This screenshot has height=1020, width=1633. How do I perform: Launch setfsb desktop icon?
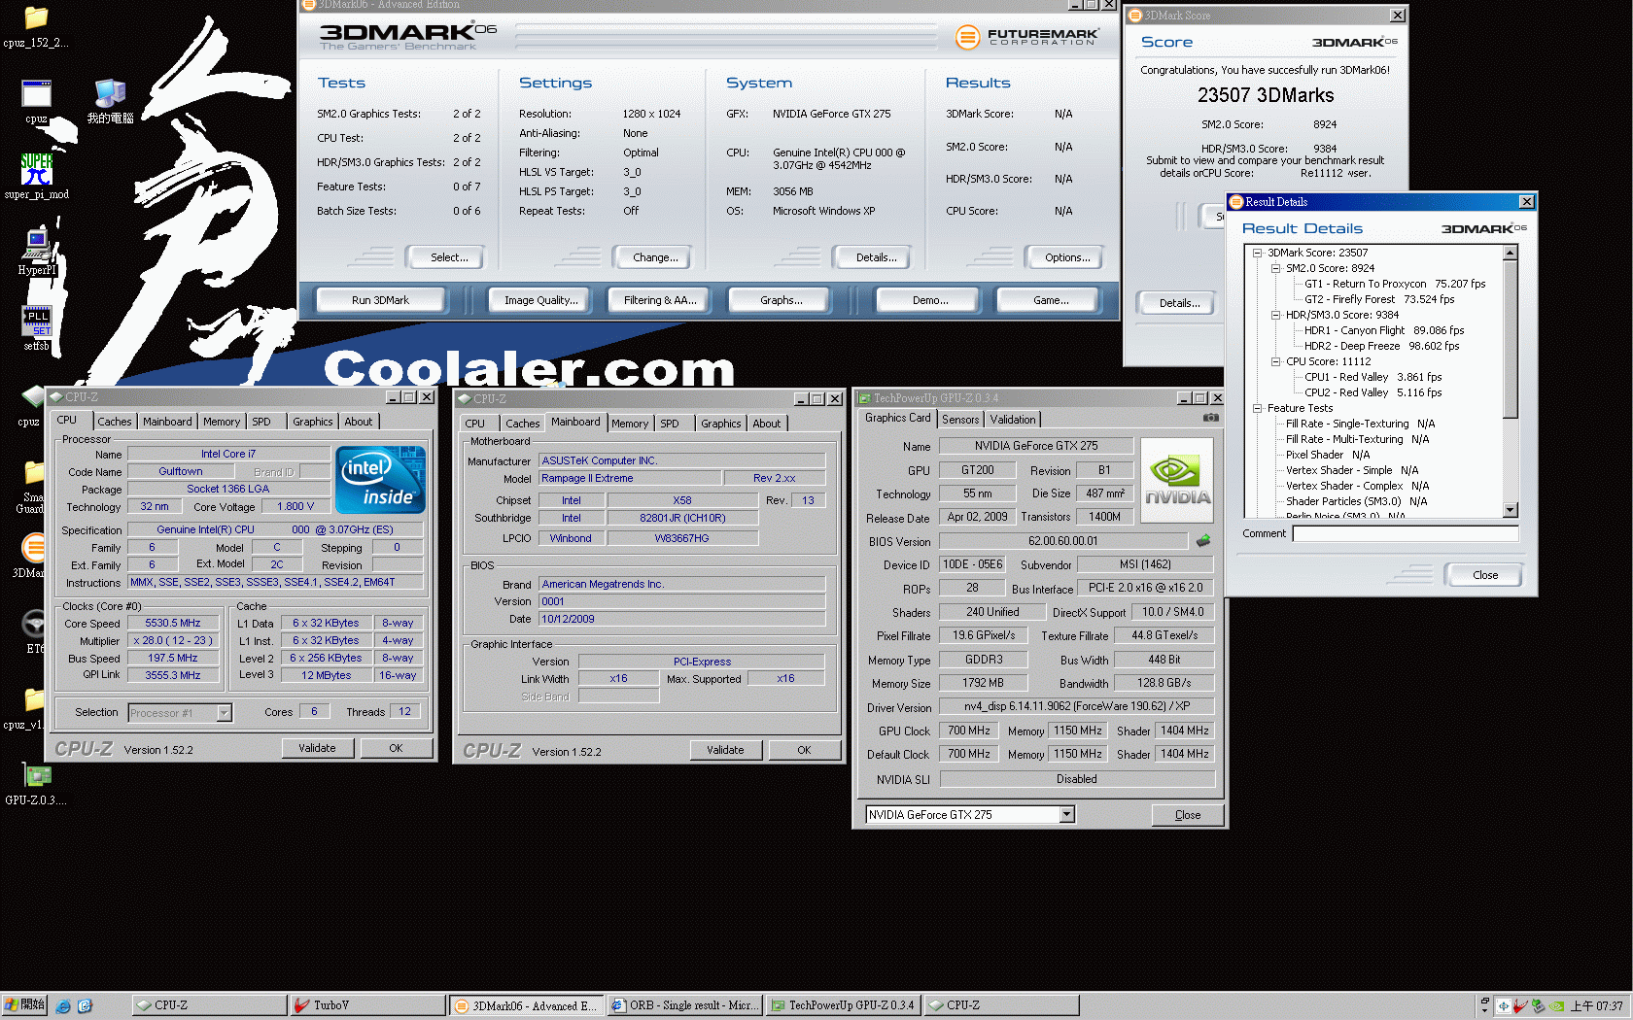(x=36, y=327)
